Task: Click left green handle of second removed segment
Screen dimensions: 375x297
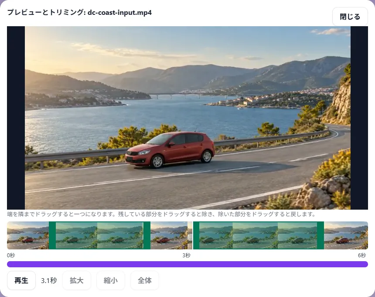Action: (x=196, y=235)
